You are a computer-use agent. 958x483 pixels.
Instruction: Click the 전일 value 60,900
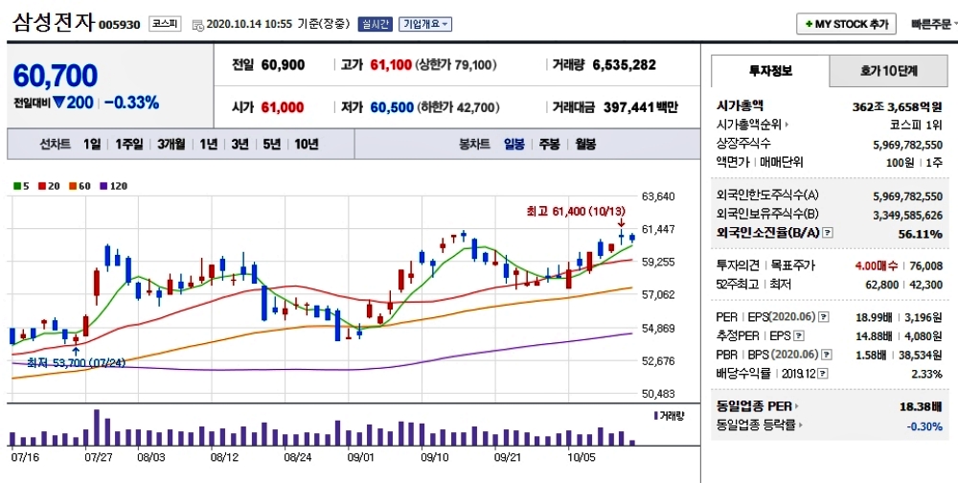pyautogui.click(x=283, y=65)
